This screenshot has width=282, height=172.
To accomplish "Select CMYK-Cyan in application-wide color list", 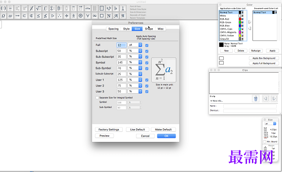I will click(x=231, y=29).
